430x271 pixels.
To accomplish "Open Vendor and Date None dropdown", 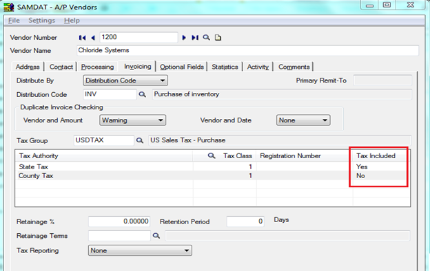I will (x=303, y=120).
